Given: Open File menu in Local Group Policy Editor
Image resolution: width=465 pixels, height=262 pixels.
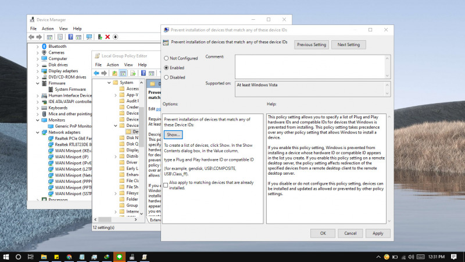Looking at the screenshot, I should (98, 65).
